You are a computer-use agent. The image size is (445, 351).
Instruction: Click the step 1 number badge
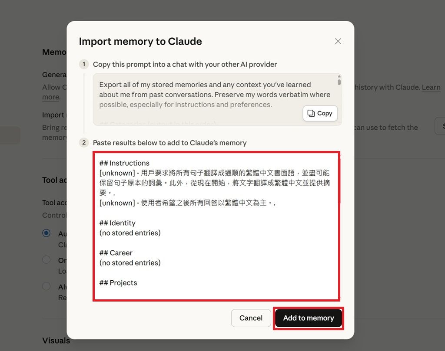pyautogui.click(x=84, y=64)
